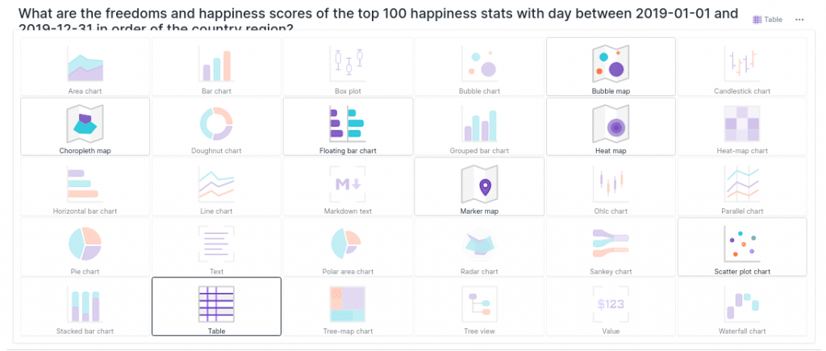Choose the Heat map visualization

click(611, 127)
